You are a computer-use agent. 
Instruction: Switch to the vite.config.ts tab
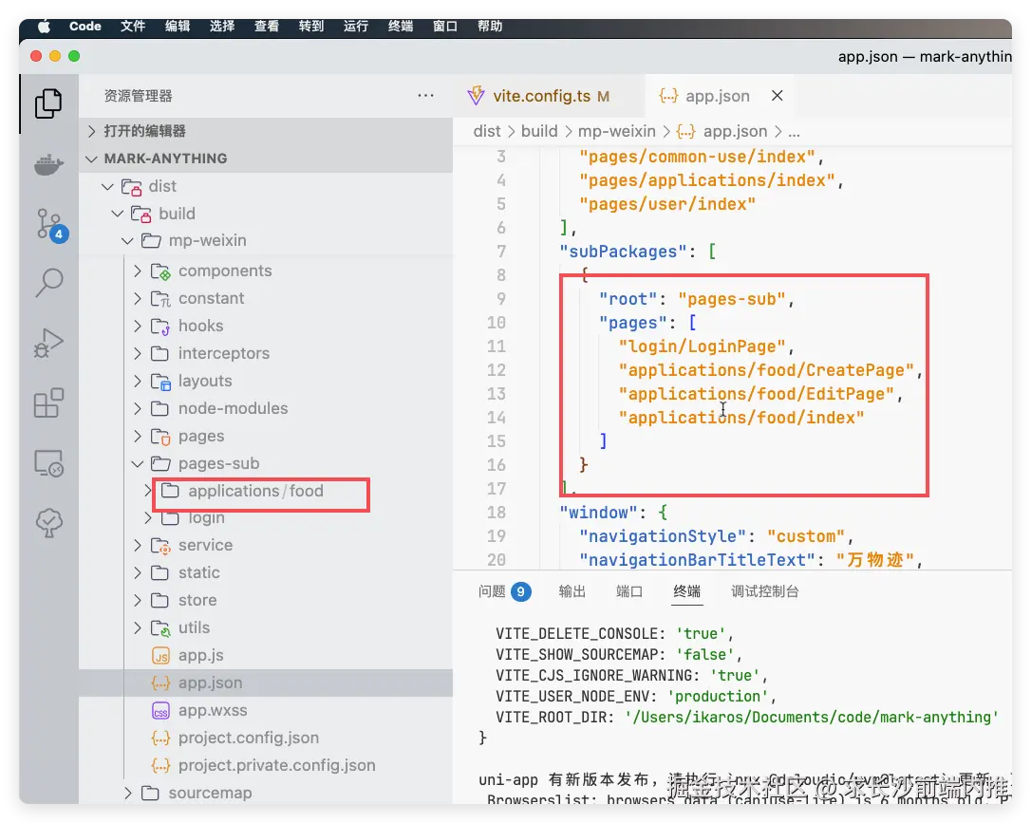pos(549,96)
